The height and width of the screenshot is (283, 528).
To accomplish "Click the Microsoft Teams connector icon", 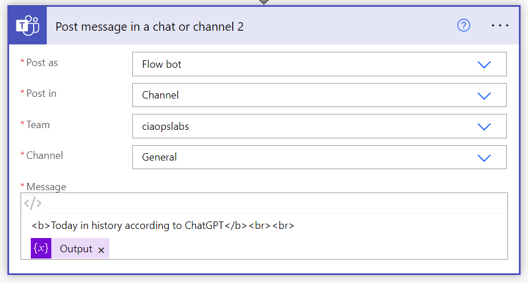I will pos(27,26).
